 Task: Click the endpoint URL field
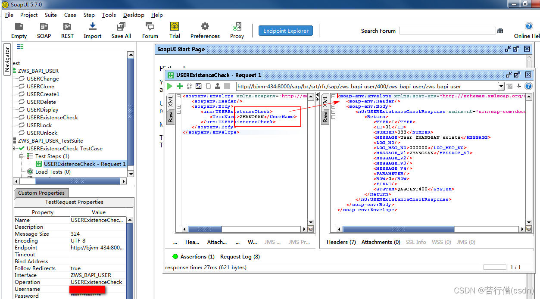point(367,86)
